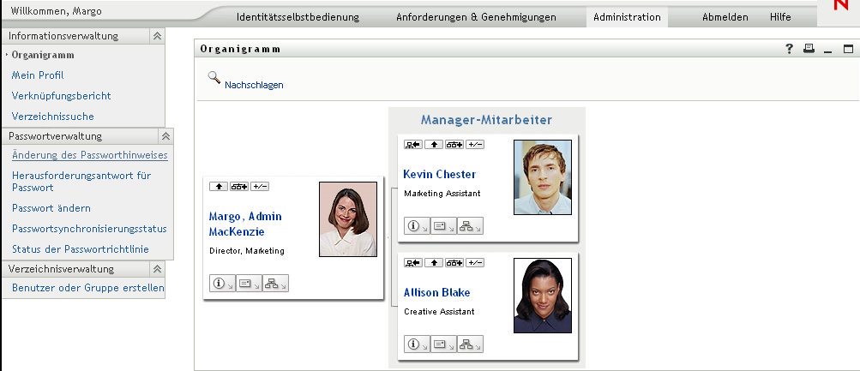Collapse the Passwortverwaltung section
Image resolution: width=860 pixels, height=371 pixels.
[x=165, y=136]
